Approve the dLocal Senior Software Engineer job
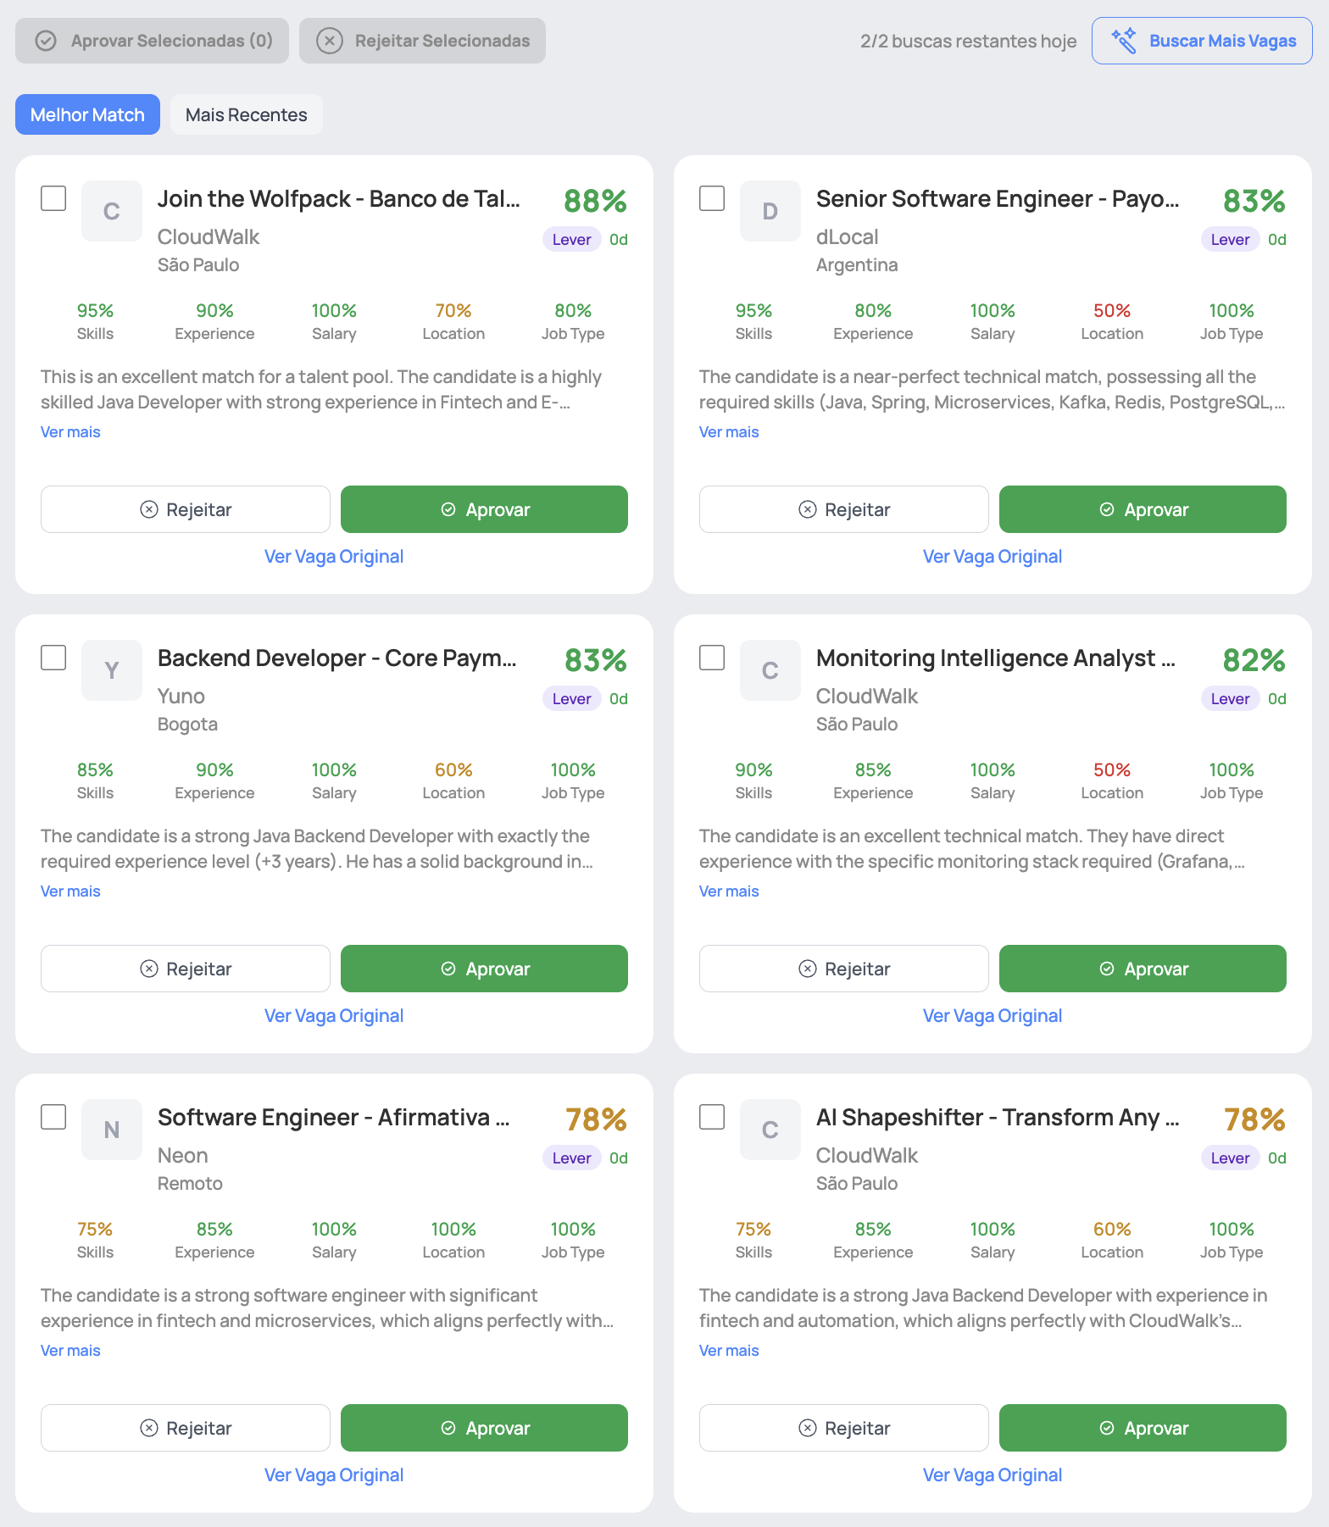This screenshot has width=1329, height=1527. [x=1142, y=509]
